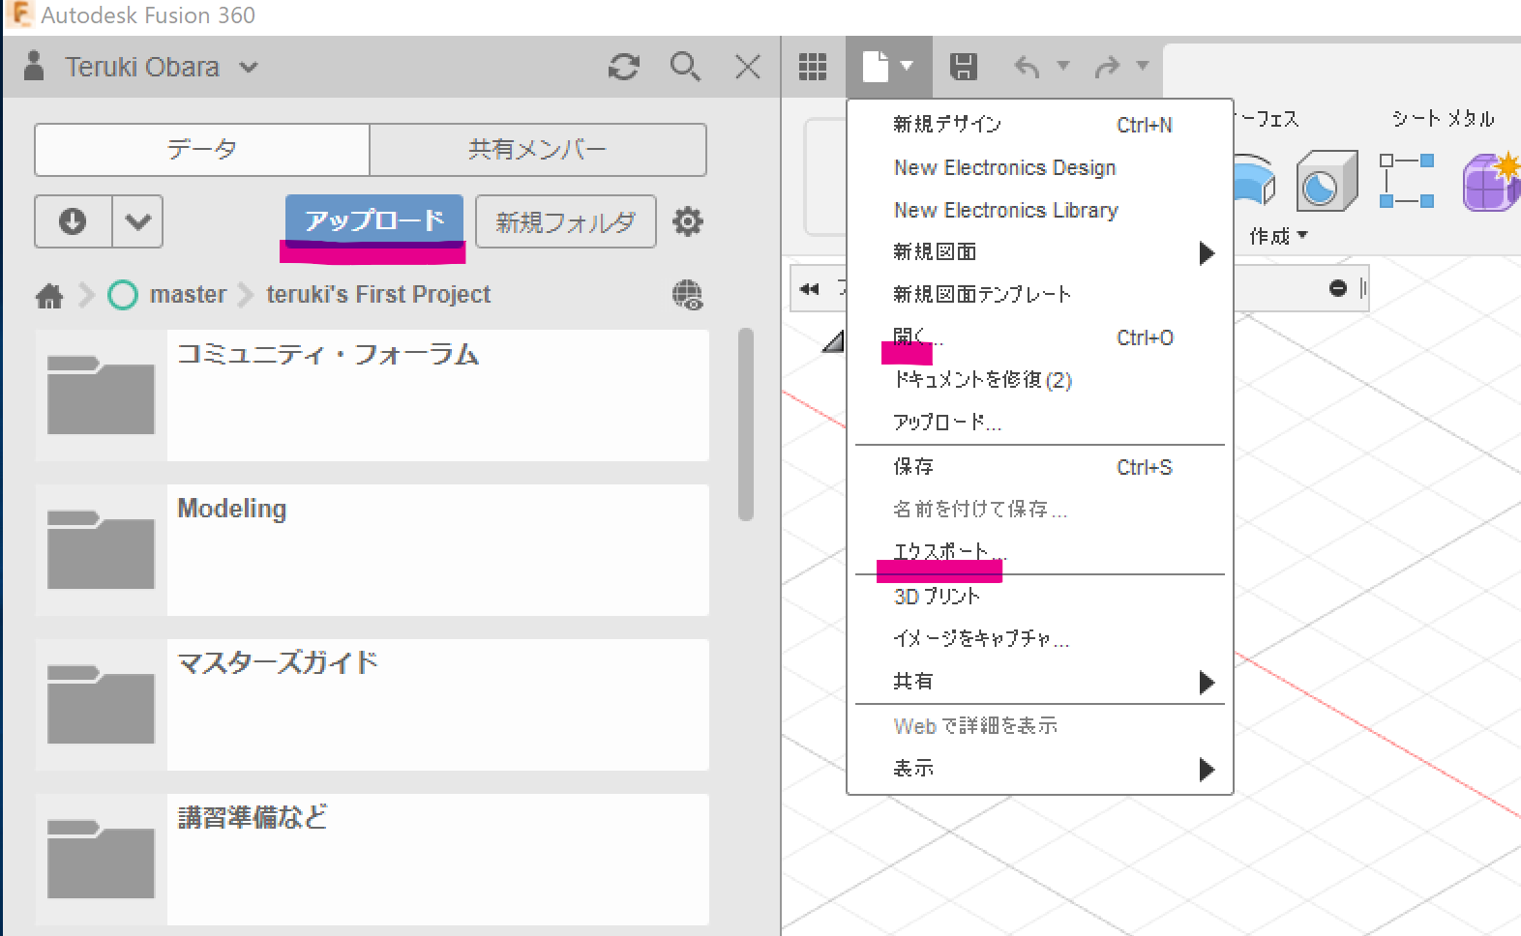Click the Redo arrow

coord(1107,67)
